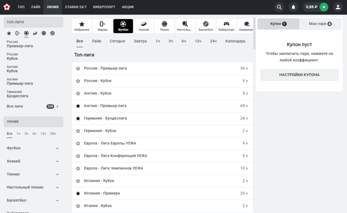Unstar Германия - Бундеслига favorite

point(78,118)
